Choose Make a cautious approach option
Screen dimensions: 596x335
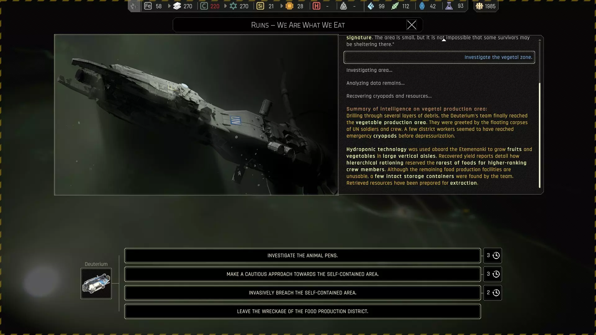point(302,274)
